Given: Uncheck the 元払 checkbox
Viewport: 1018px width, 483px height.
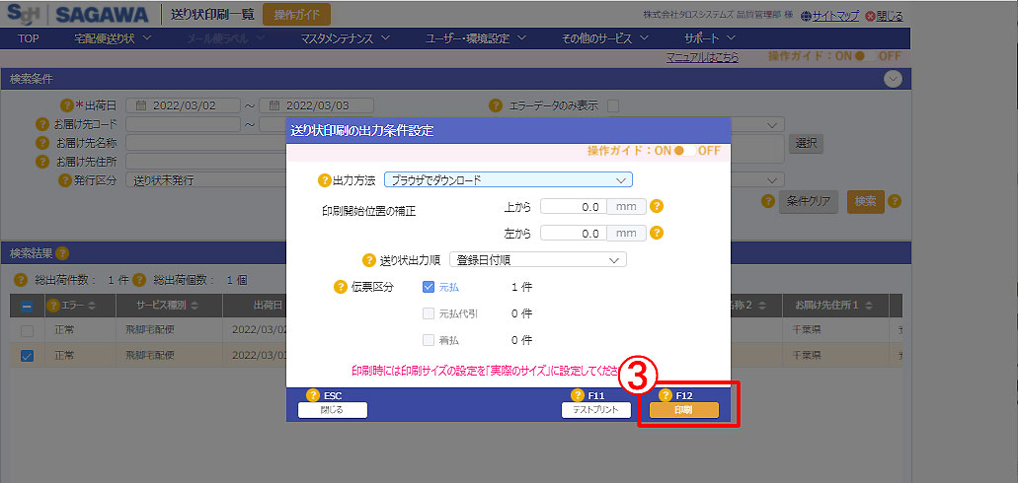Looking at the screenshot, I should pyautogui.click(x=429, y=287).
